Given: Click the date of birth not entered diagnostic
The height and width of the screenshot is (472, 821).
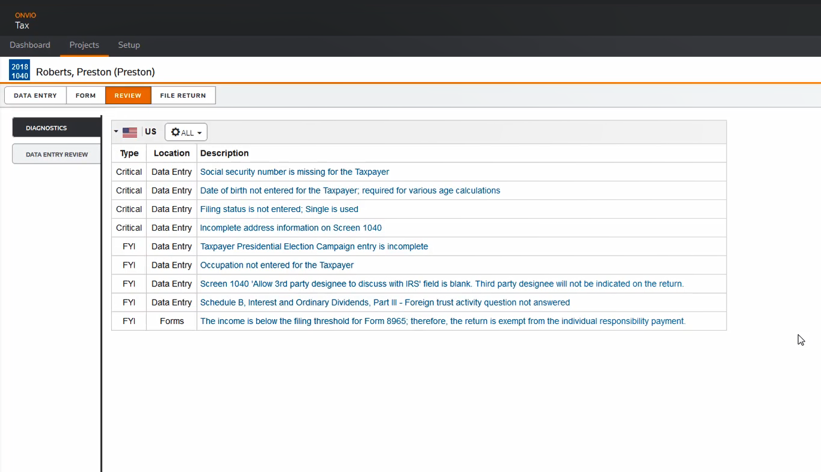Looking at the screenshot, I should pos(350,190).
